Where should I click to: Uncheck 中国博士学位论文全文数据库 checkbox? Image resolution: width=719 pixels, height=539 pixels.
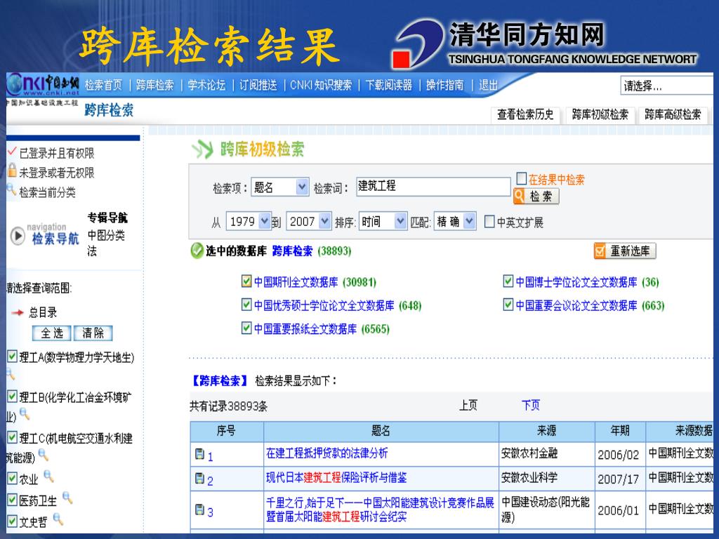coord(508,281)
